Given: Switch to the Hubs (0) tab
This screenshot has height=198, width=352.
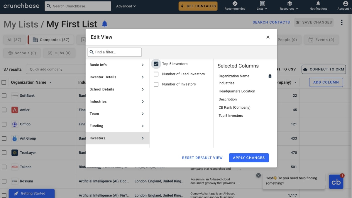Looking at the screenshot, I should pyautogui.click(x=59, y=53).
